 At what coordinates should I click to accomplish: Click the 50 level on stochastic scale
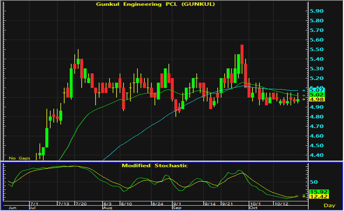coord(314,182)
